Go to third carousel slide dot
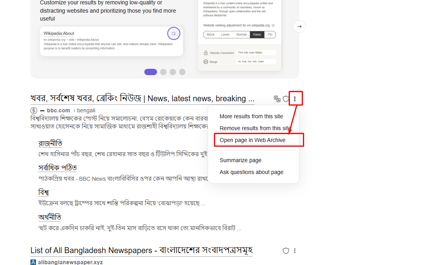Image resolution: width=435 pixels, height=265 pixels. tap(173, 72)
